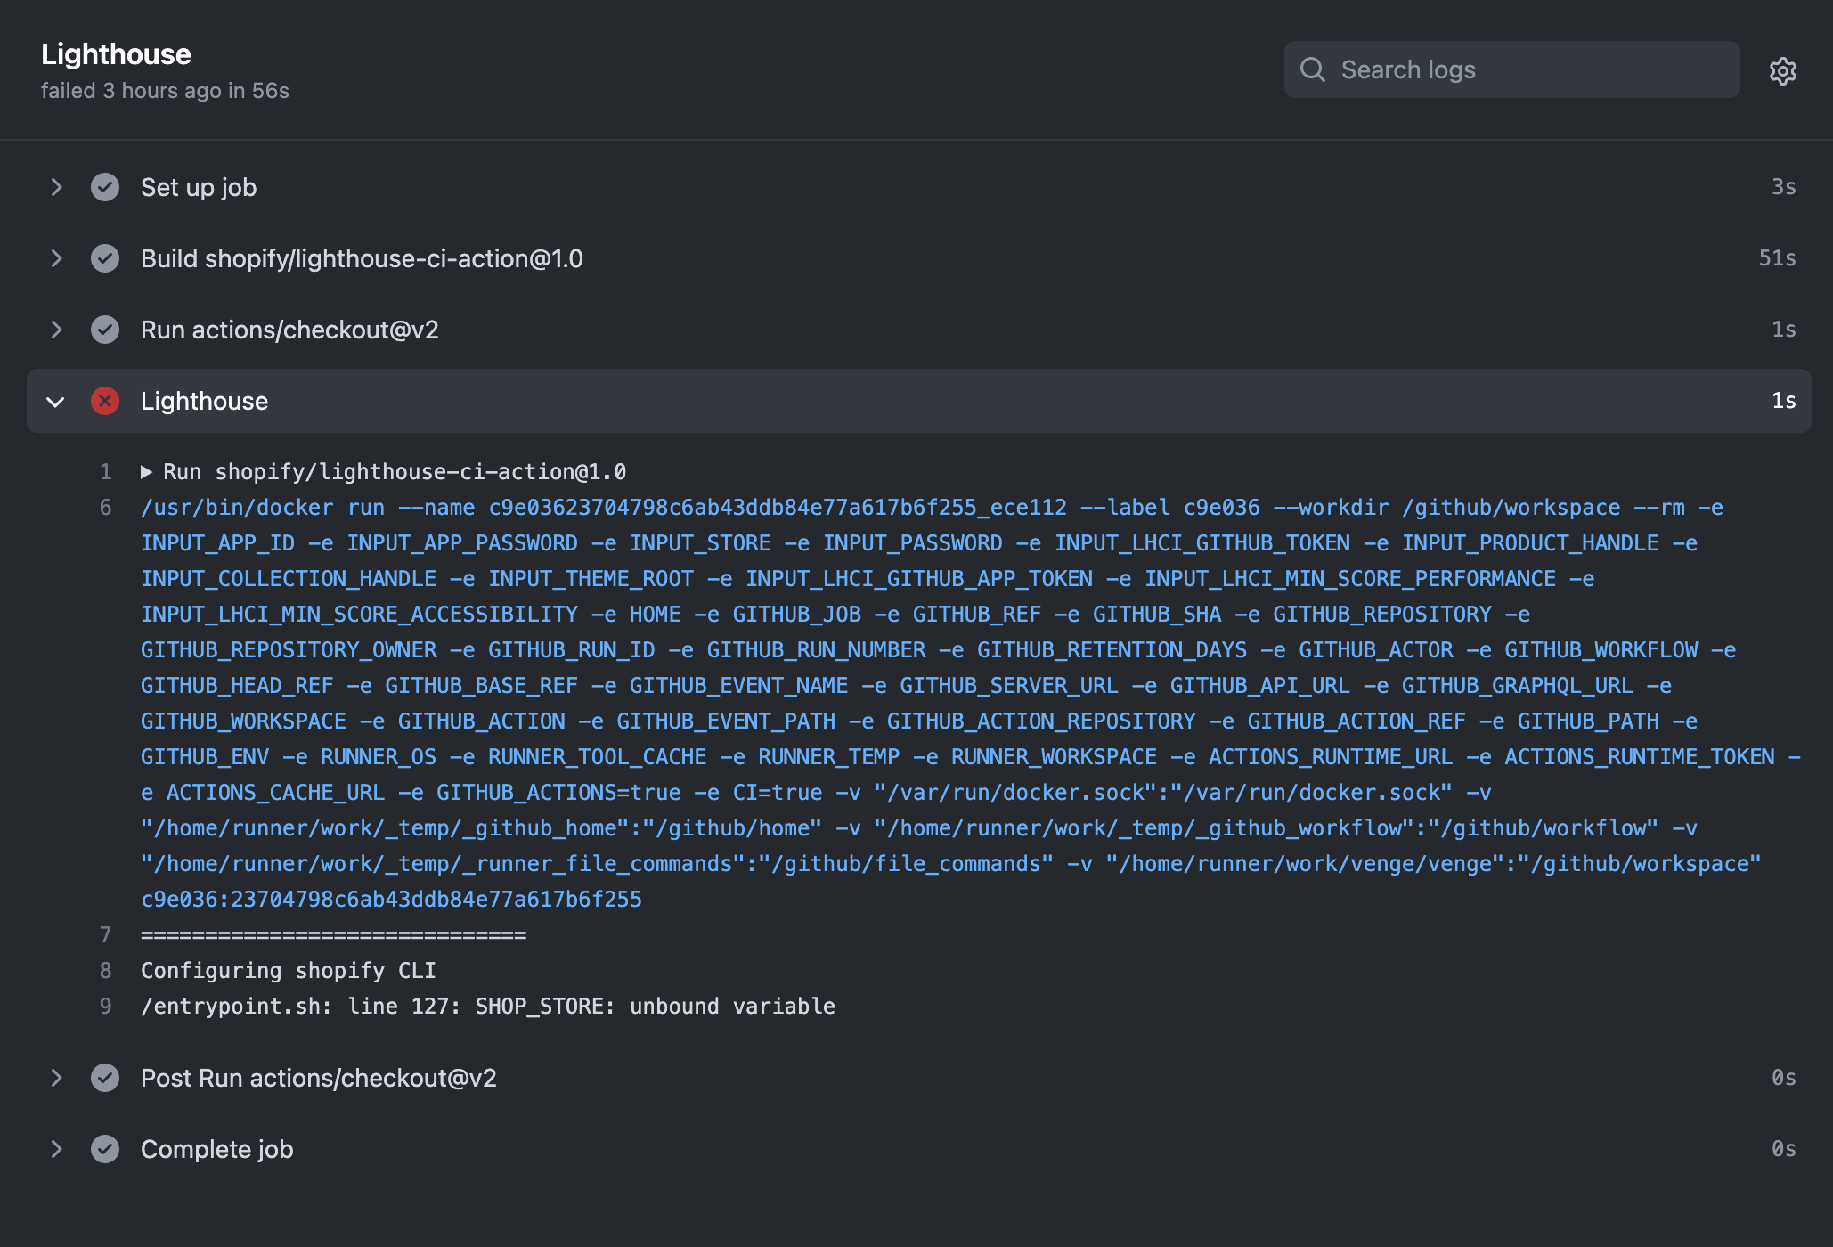Collapse the Lighthouse step logs
This screenshot has height=1247, width=1833.
pyautogui.click(x=56, y=401)
